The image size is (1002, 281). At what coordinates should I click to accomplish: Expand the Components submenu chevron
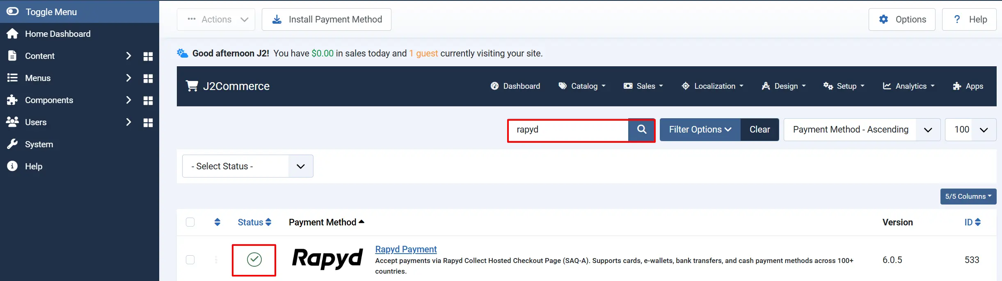click(128, 100)
